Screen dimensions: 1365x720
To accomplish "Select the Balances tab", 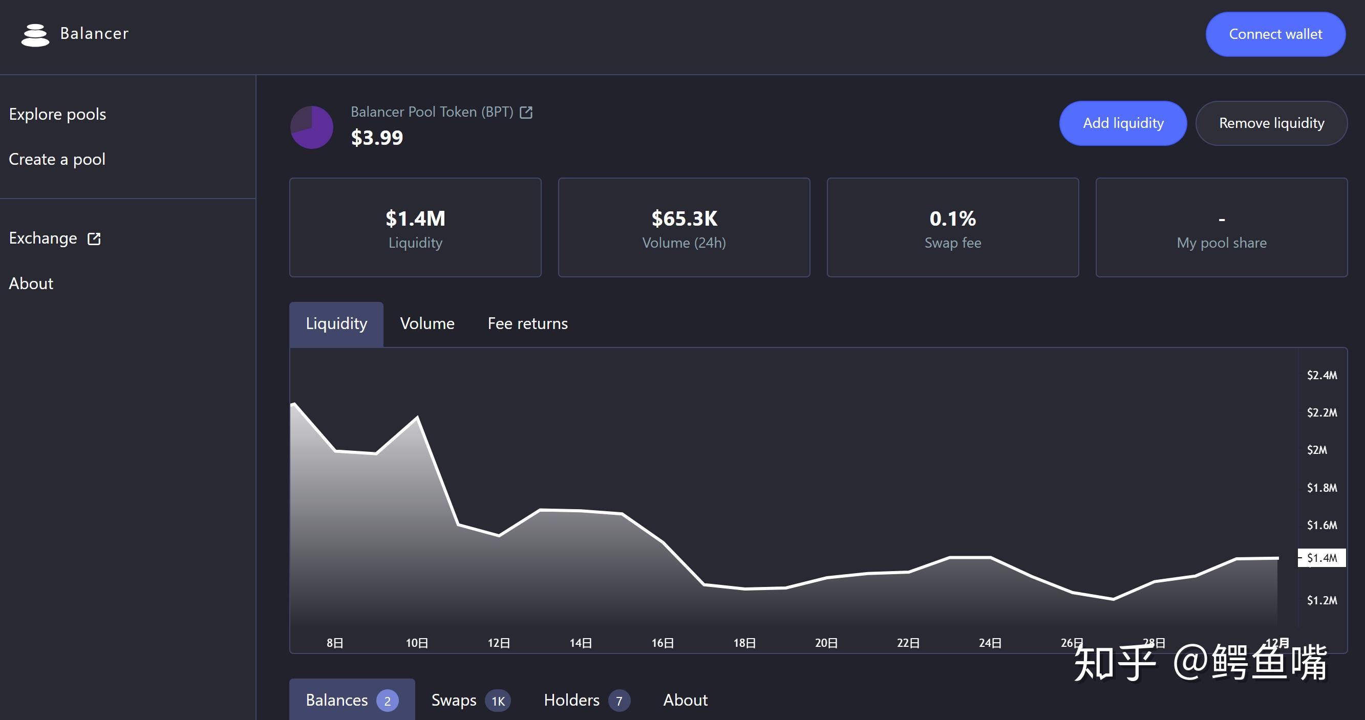I will pos(352,700).
